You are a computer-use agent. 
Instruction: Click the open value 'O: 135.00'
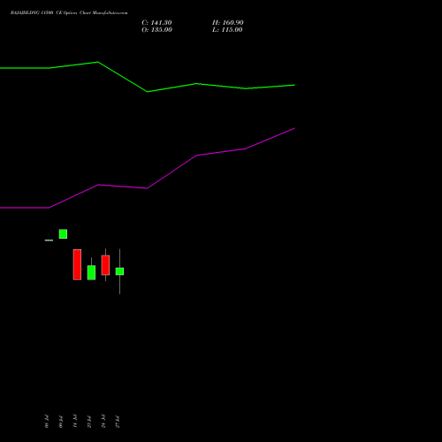pos(156,30)
